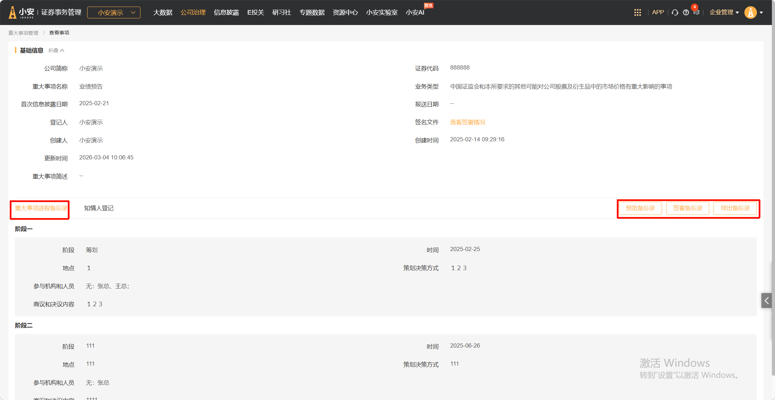Open the messages icon with badge 4
Viewport: 775px width, 400px height.
pyautogui.click(x=696, y=12)
